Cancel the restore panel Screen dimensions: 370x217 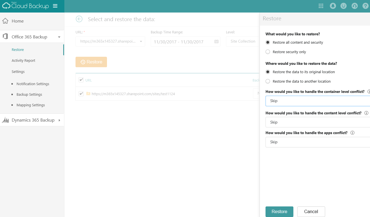(311, 211)
